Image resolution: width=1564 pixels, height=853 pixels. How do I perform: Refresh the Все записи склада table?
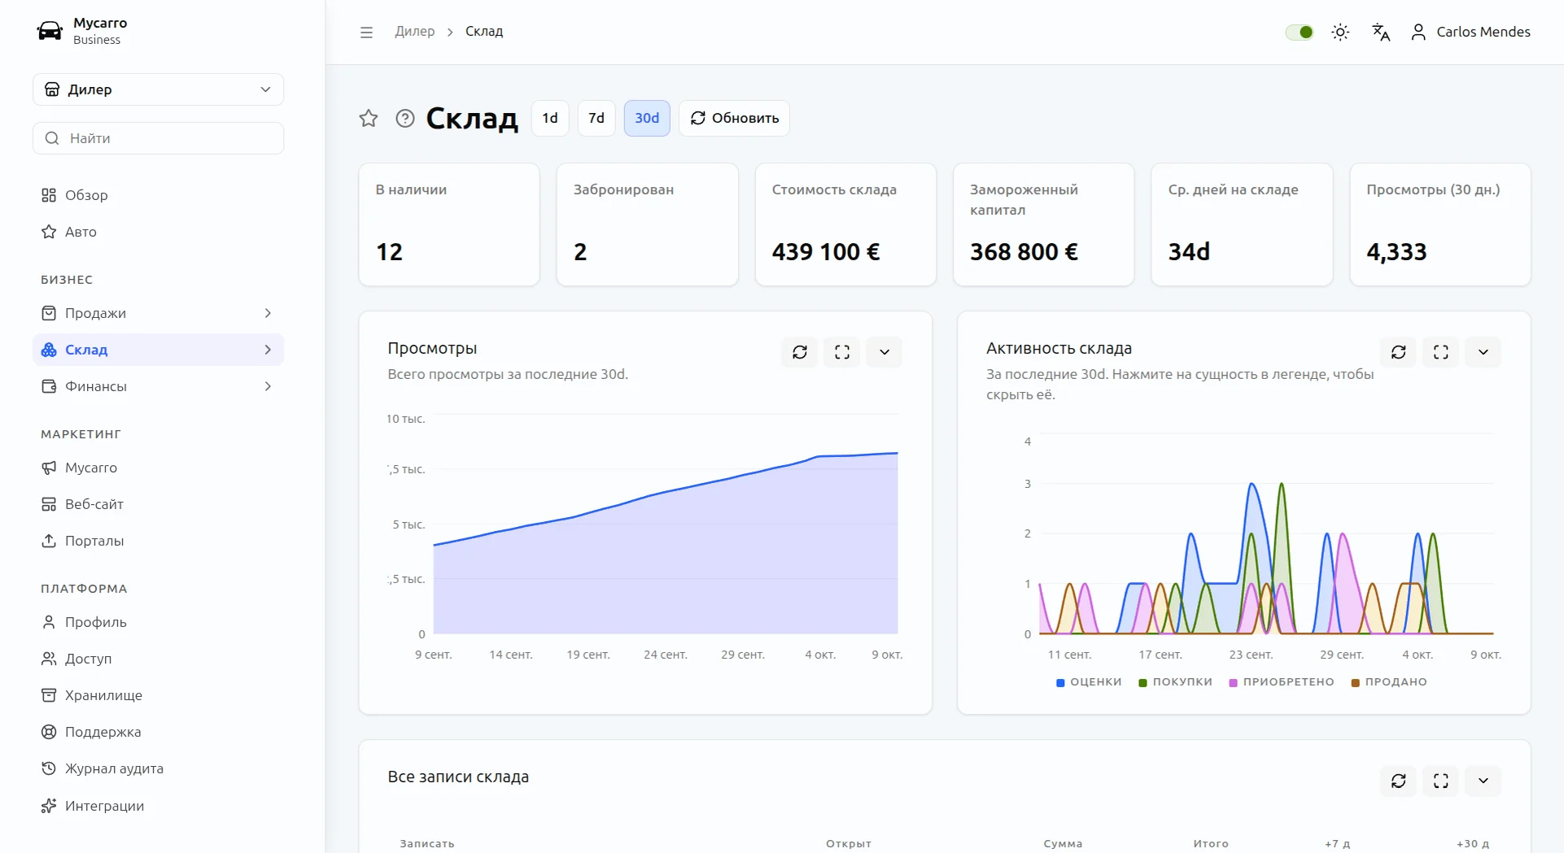point(1399,781)
